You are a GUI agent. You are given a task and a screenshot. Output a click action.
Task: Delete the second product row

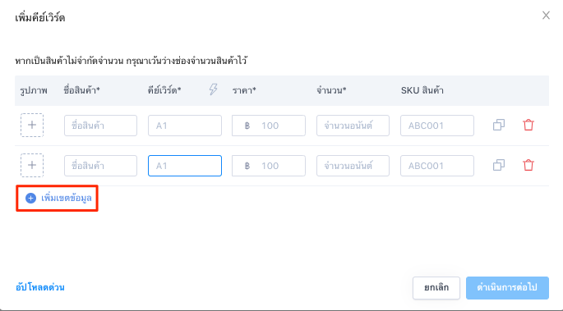click(x=528, y=165)
